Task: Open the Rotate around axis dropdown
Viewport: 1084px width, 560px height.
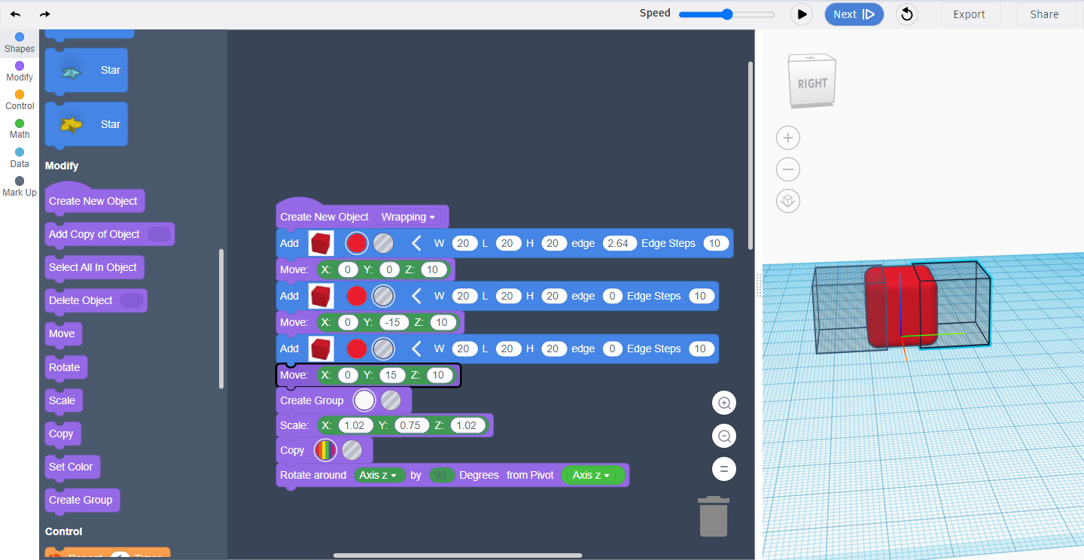Action: (x=378, y=475)
